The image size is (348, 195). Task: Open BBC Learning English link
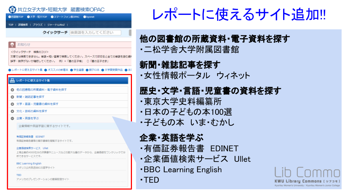coord(29,163)
